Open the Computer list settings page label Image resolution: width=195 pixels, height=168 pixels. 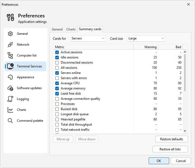click(x=27, y=55)
